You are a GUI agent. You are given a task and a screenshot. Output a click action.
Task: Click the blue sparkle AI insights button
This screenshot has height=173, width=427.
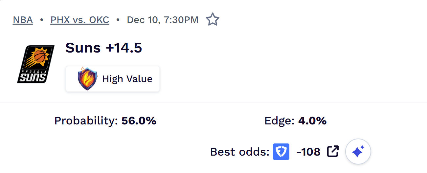pos(358,152)
